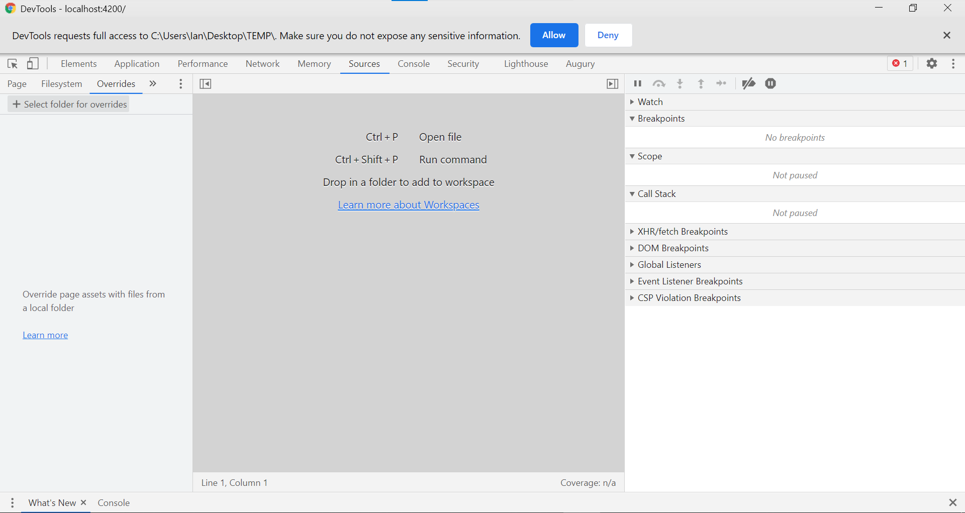This screenshot has height=513, width=965.
Task: Show more navigator tabs chevron
Action: click(x=153, y=84)
